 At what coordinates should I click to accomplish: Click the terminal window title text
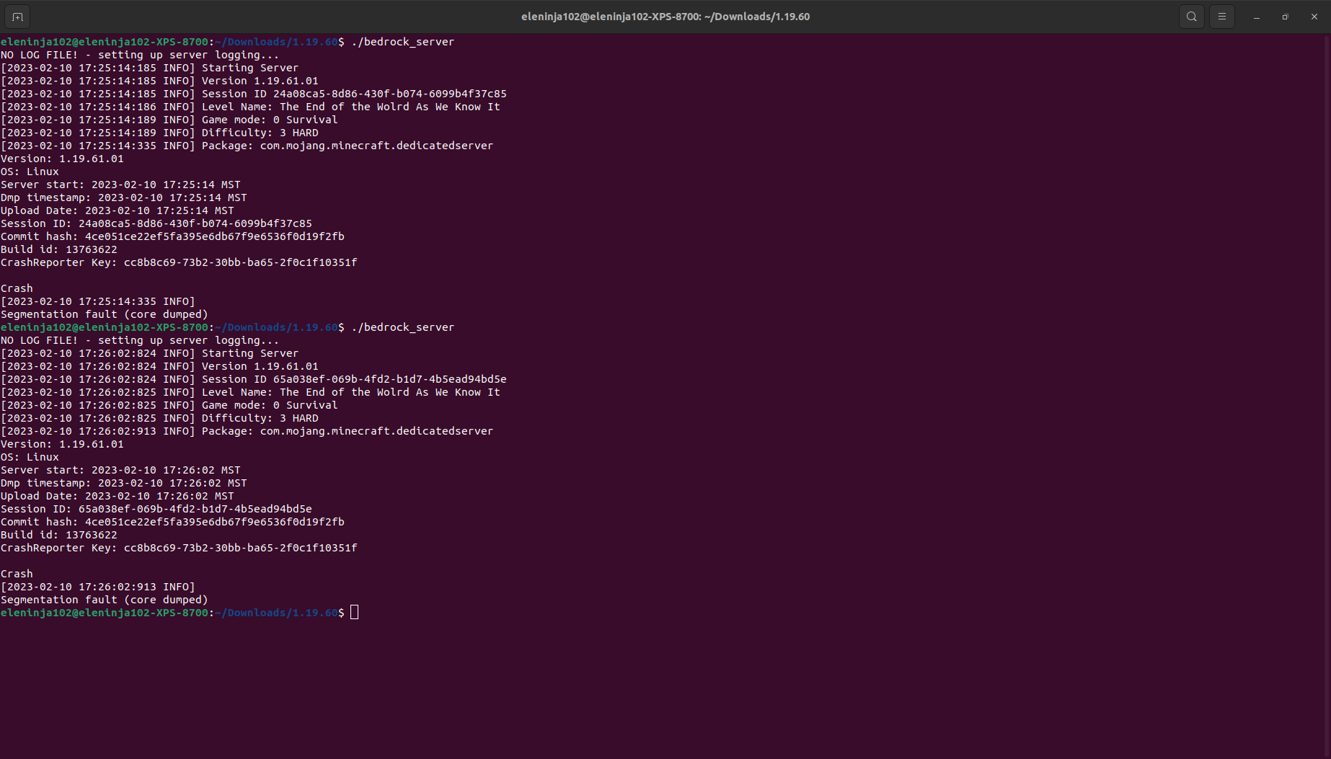[x=665, y=17]
